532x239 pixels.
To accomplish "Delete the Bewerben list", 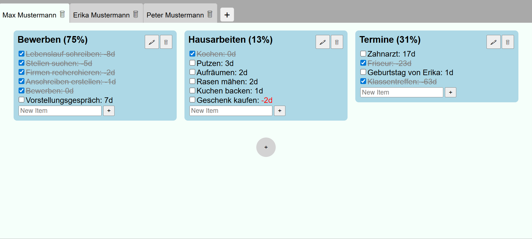I will pos(166,42).
